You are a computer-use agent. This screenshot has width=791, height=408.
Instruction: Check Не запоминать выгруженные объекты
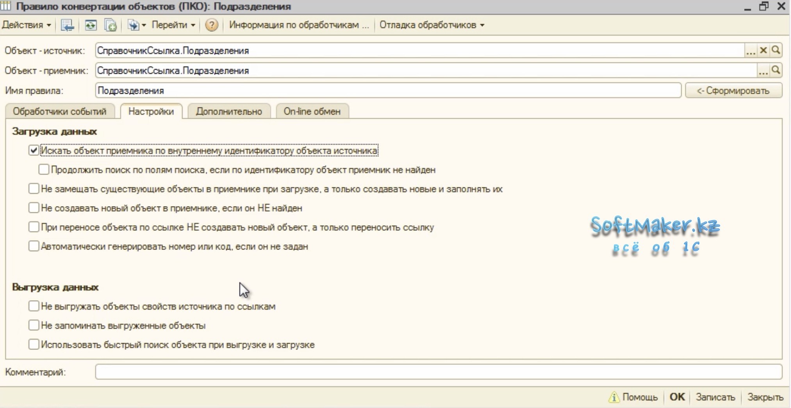[x=34, y=325]
